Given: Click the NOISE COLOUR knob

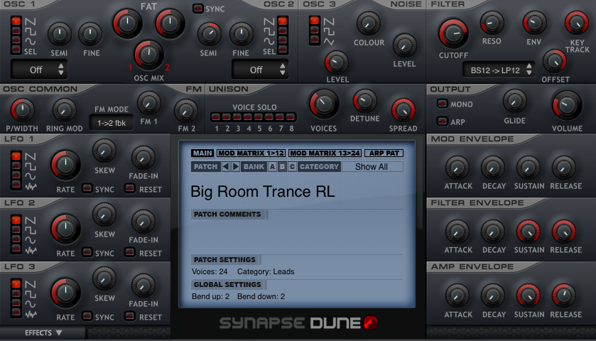Looking at the screenshot, I should [x=368, y=23].
